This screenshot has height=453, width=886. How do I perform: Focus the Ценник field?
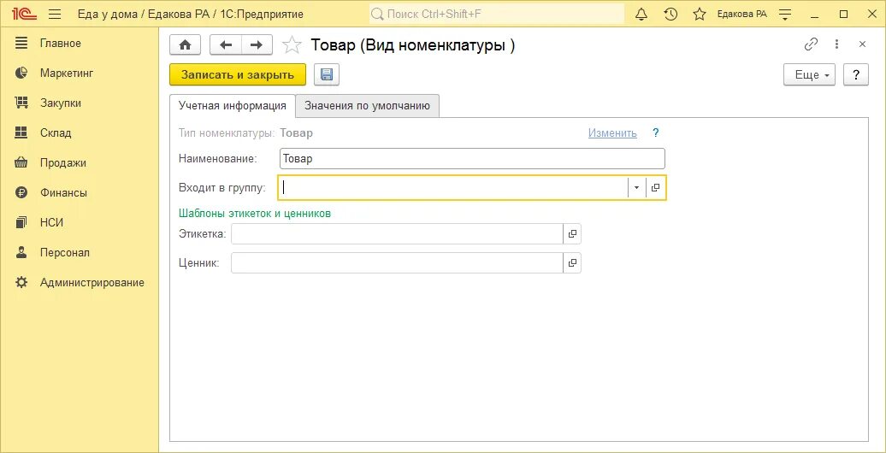click(x=397, y=262)
